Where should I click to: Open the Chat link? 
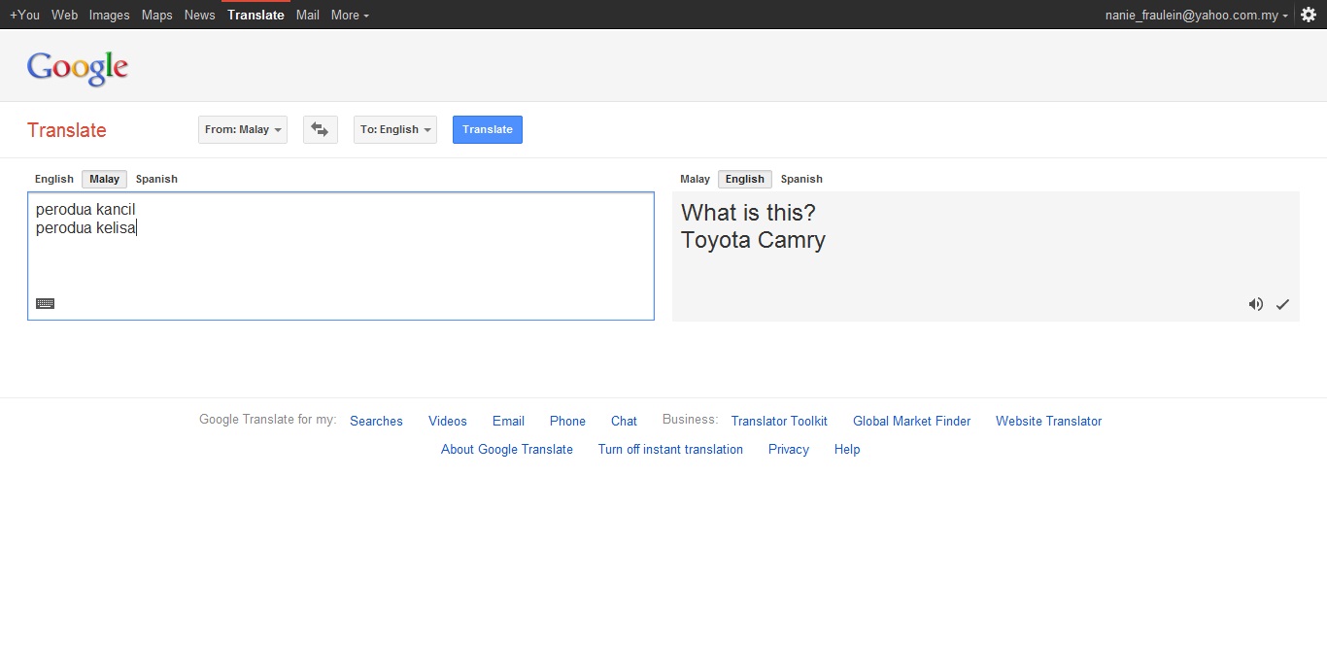pyautogui.click(x=624, y=421)
